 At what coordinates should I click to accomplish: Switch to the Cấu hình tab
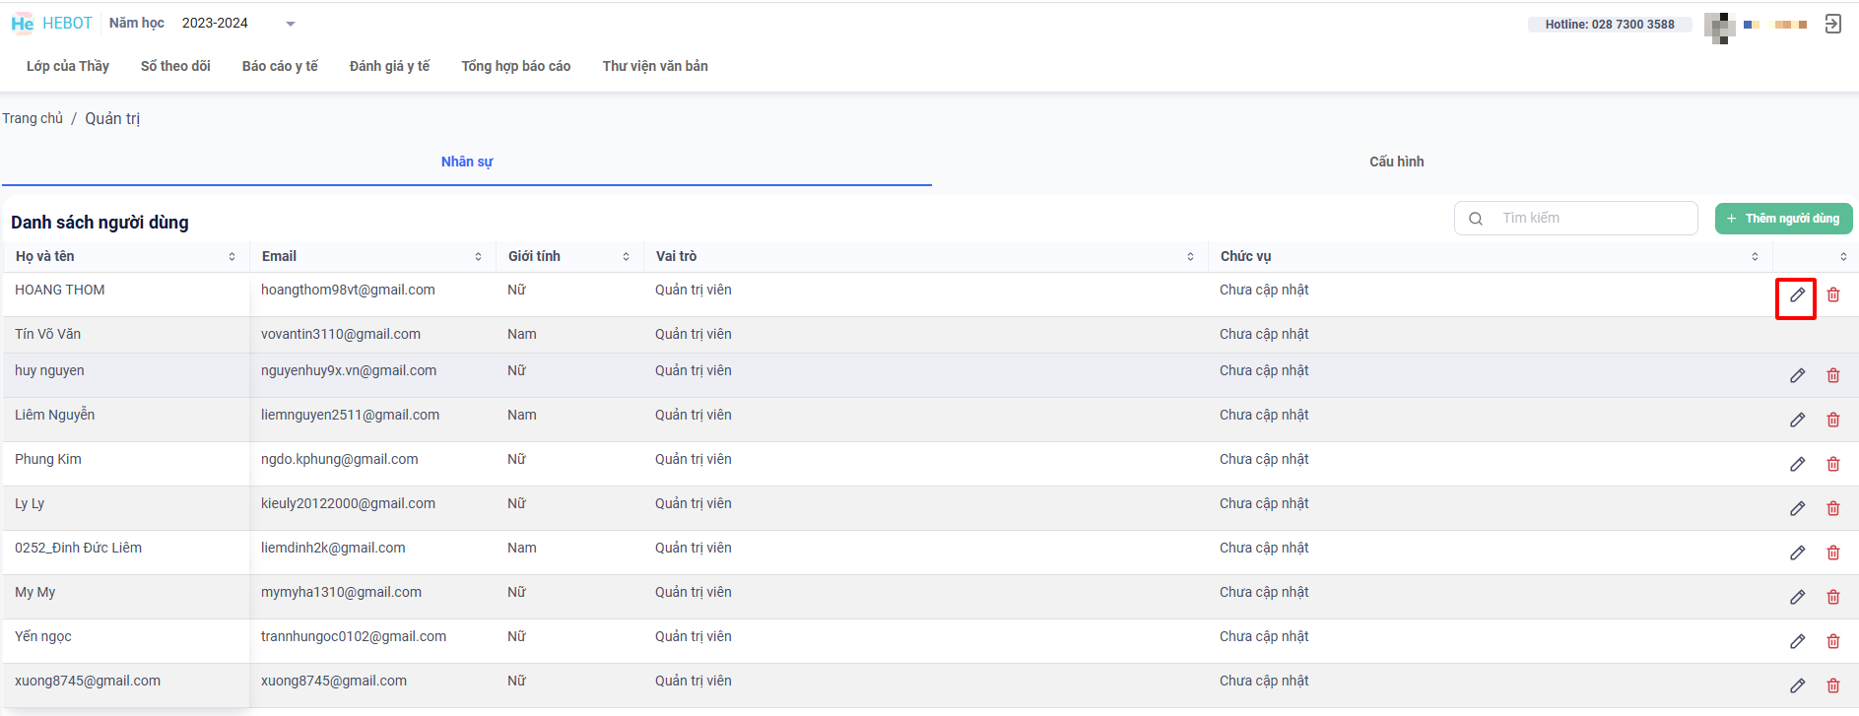[1396, 162]
